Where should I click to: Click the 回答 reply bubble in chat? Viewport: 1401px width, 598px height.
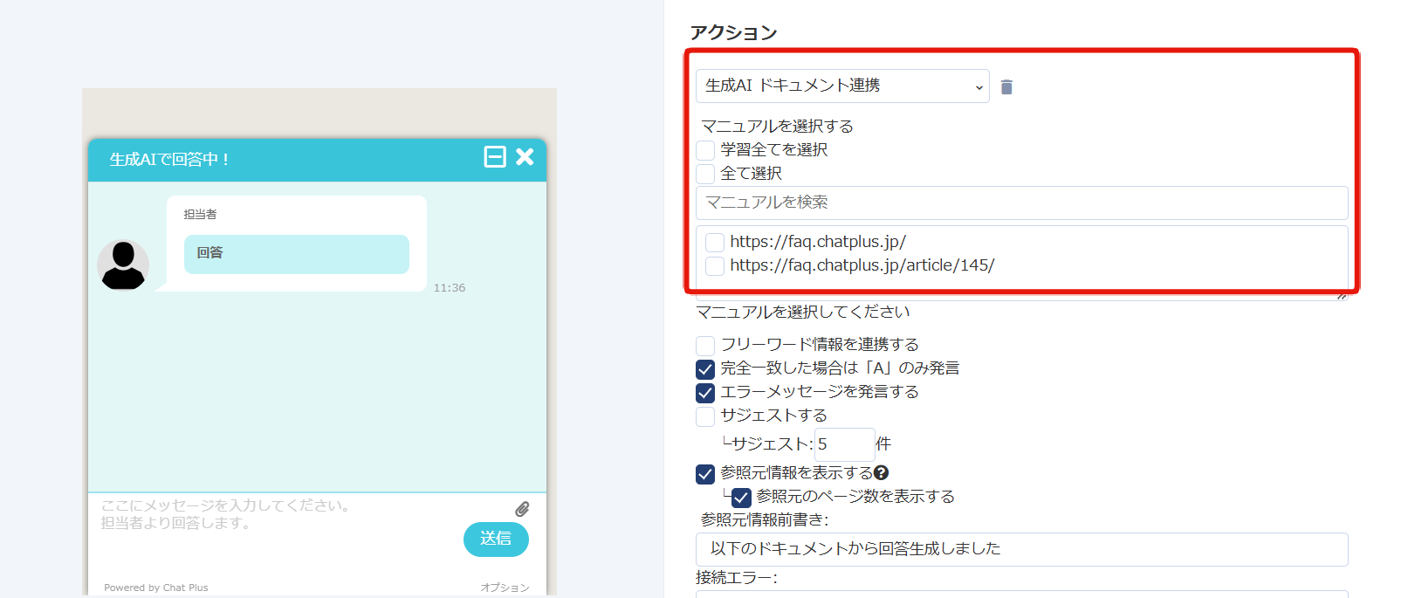[297, 254]
